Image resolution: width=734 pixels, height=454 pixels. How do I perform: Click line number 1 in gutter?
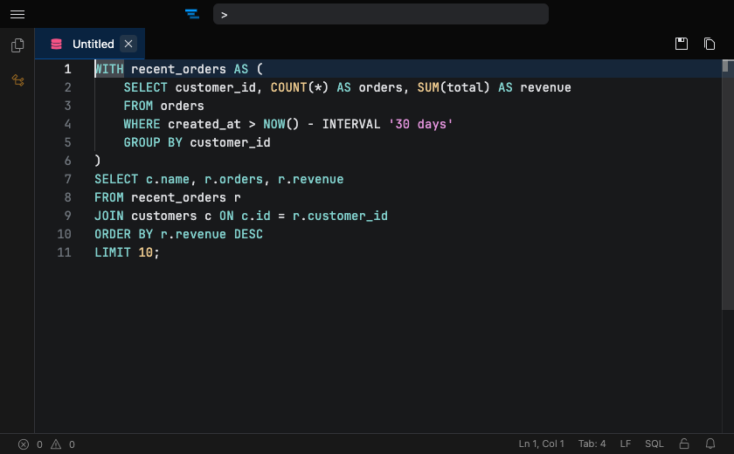pyautogui.click(x=67, y=69)
